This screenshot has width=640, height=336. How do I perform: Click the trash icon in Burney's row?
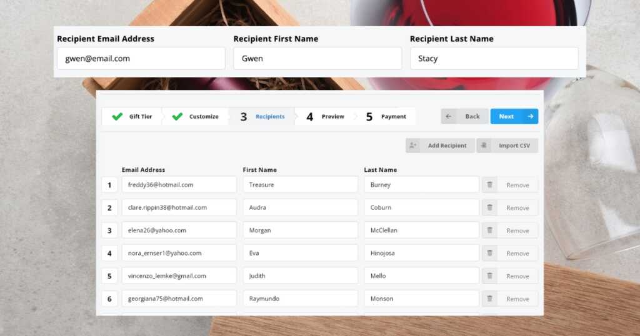(490, 185)
